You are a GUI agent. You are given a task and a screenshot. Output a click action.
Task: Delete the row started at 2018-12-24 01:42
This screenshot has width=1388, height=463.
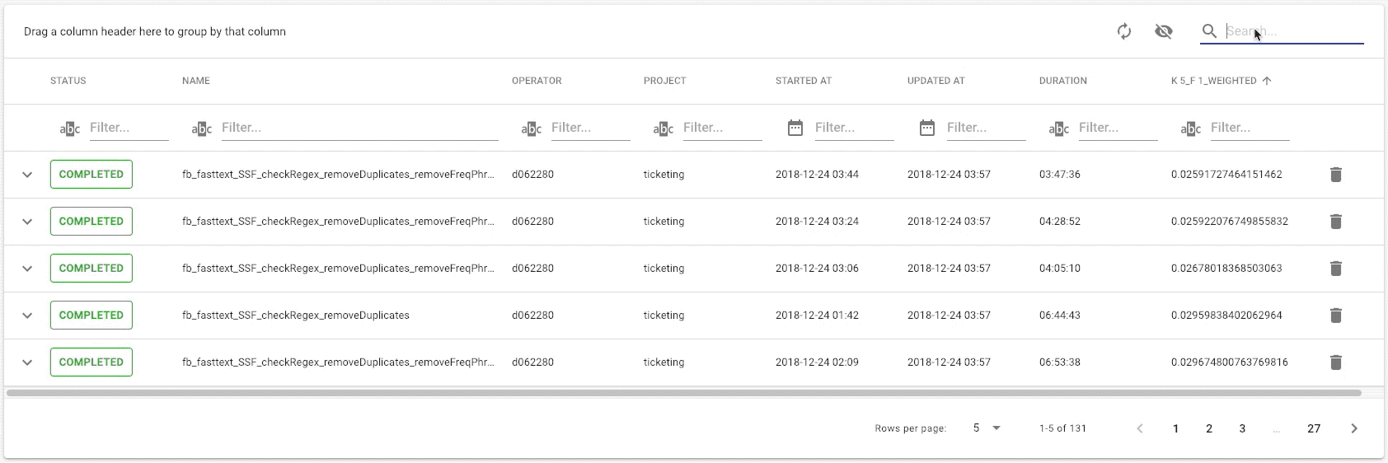click(1335, 316)
